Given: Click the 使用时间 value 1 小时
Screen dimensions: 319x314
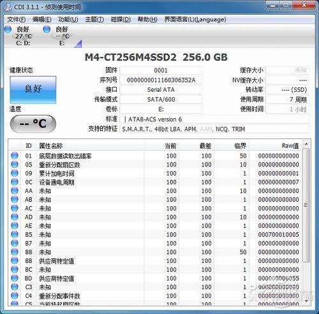Looking at the screenshot, I should [x=287, y=109].
